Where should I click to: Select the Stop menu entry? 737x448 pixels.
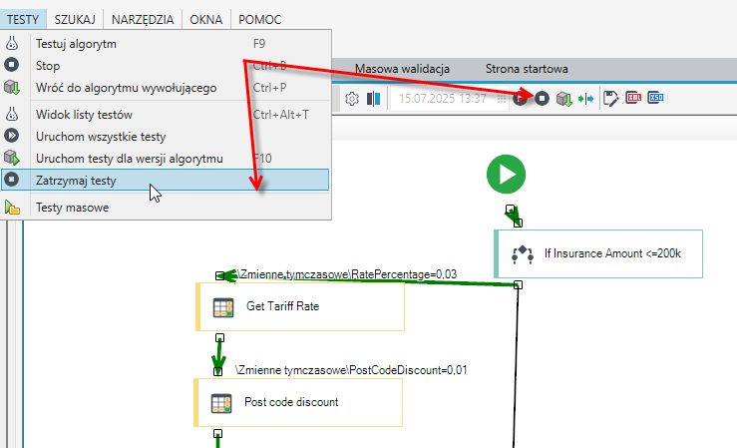click(x=165, y=66)
